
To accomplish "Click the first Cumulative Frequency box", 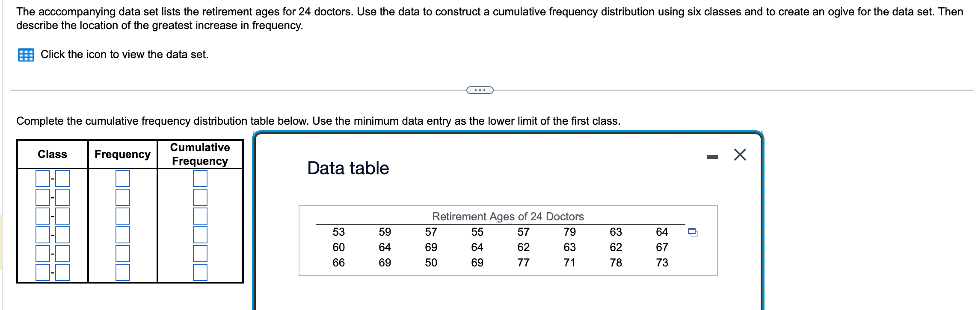I will 201,178.
